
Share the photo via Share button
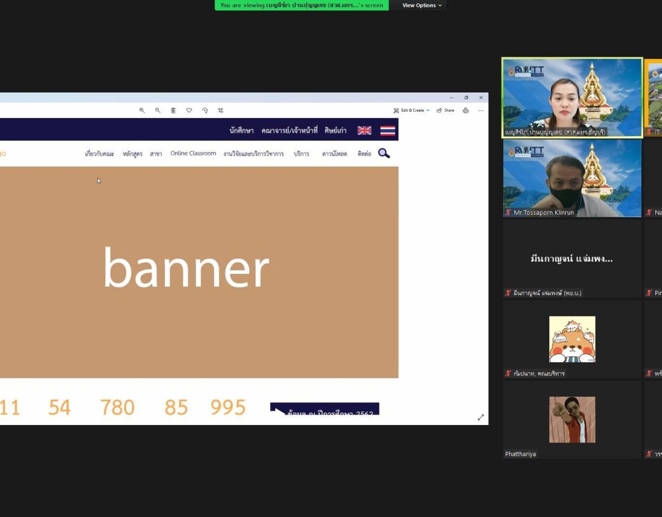[x=445, y=110]
